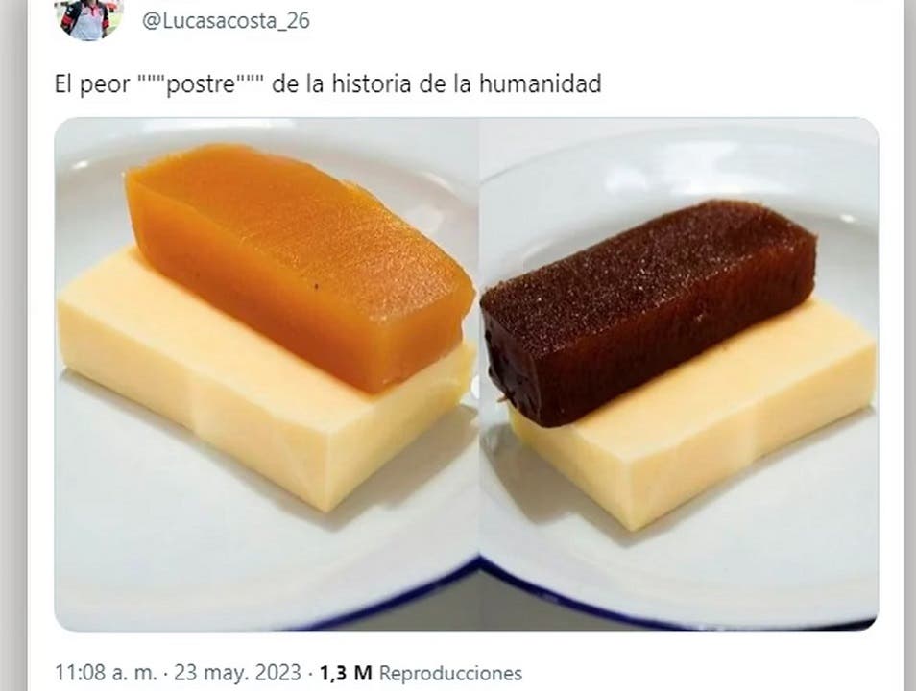The width and height of the screenshot is (916, 691).
Task: Open the @Lucasacosta_26 profile handle
Action: (226, 21)
